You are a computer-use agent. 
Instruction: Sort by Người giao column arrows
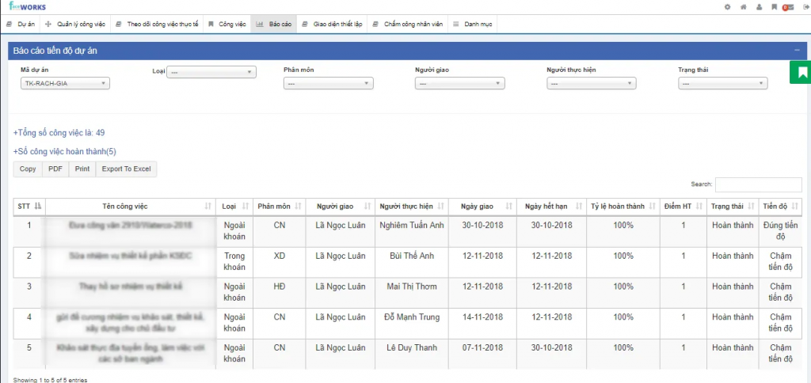pos(367,207)
